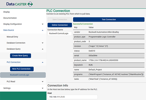Collapse the PLC Connection chevron
146x100 pixels.
42,62
